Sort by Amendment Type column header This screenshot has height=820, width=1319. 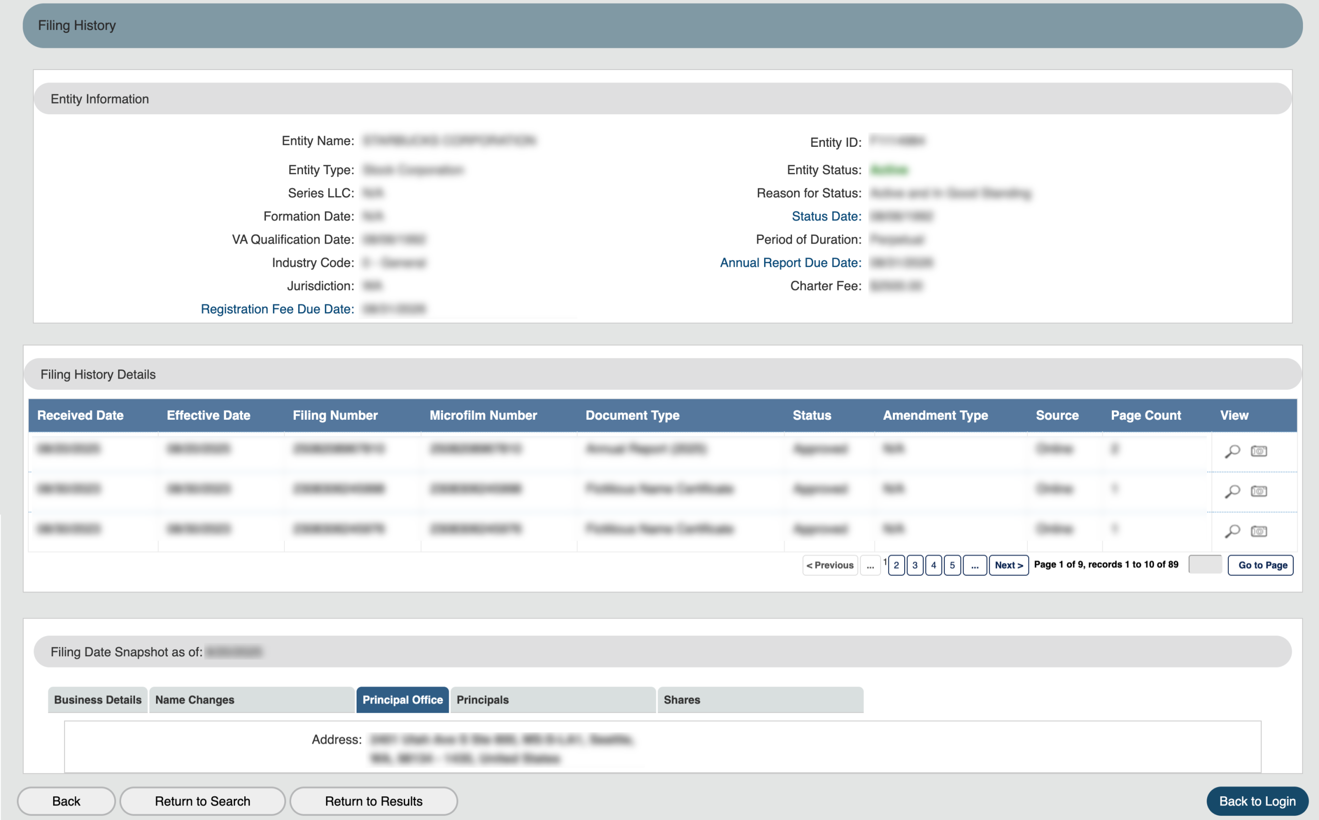[x=936, y=416]
